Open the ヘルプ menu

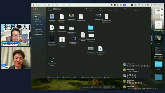68,5
